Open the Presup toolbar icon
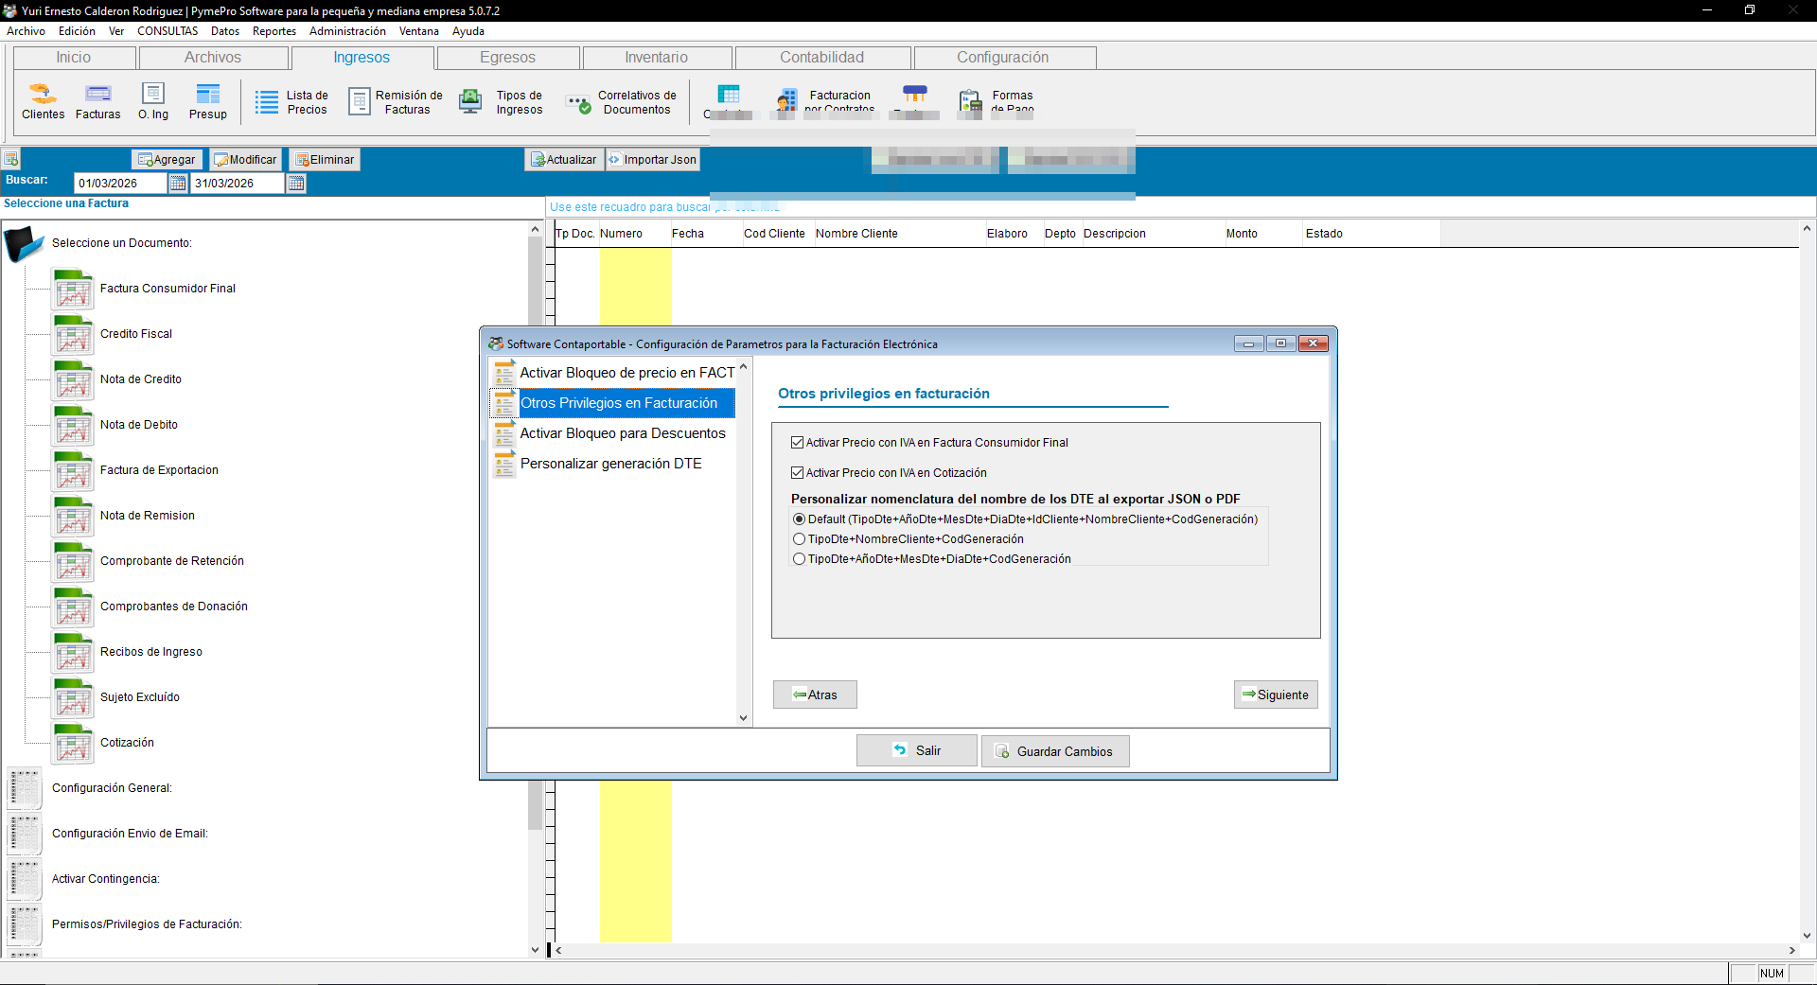Screen dimensions: 1817x985 [207, 101]
